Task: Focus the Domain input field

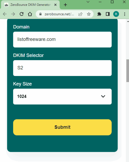Action: pyautogui.click(x=62, y=40)
